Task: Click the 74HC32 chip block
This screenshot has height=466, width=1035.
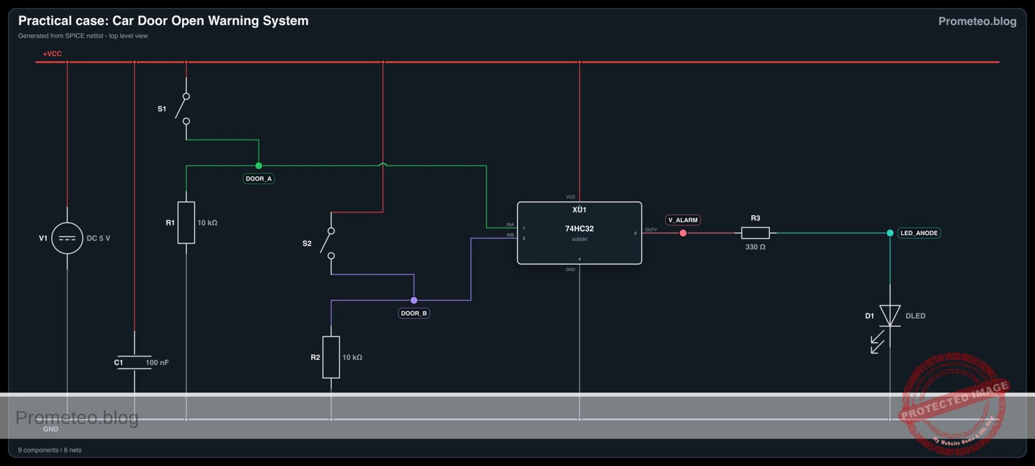Action: click(x=580, y=233)
